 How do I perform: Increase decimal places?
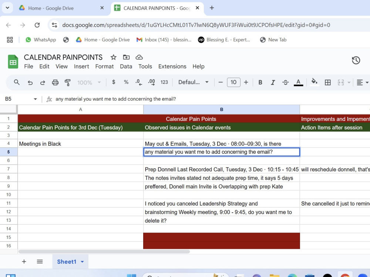click(151, 82)
